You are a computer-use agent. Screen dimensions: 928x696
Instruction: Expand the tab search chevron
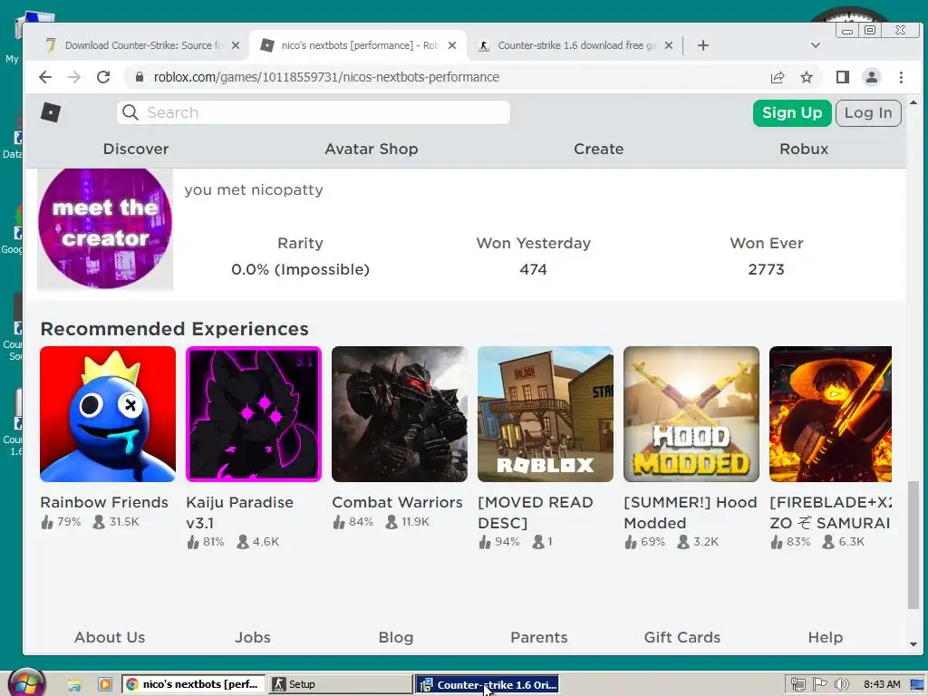pos(815,45)
